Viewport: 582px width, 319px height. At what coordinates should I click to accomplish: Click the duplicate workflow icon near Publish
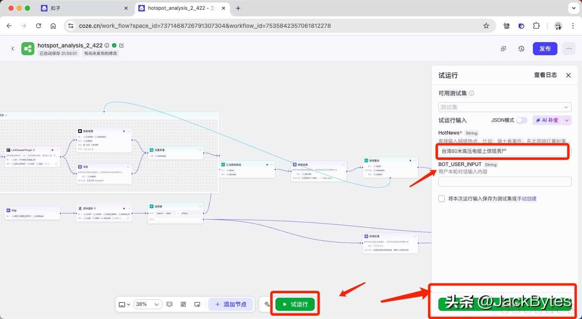click(503, 49)
